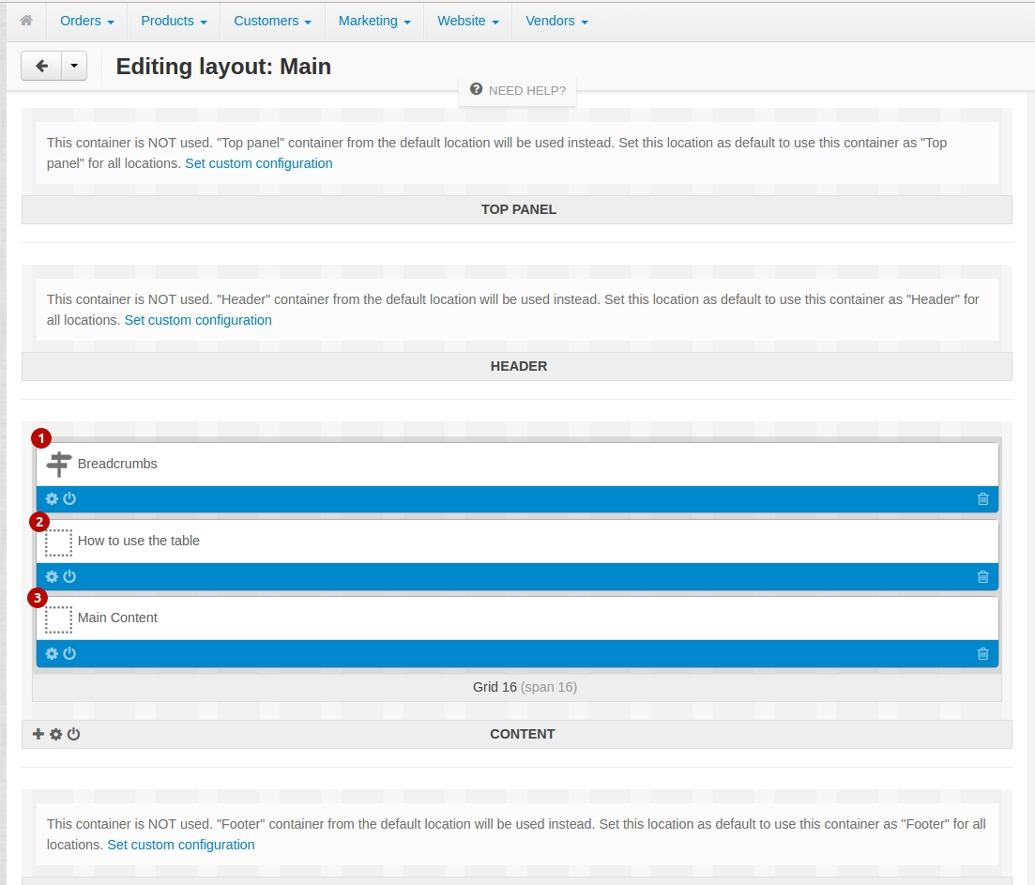Click the back arrow button
Viewport: 1035px width, 885px height.
[x=41, y=66]
